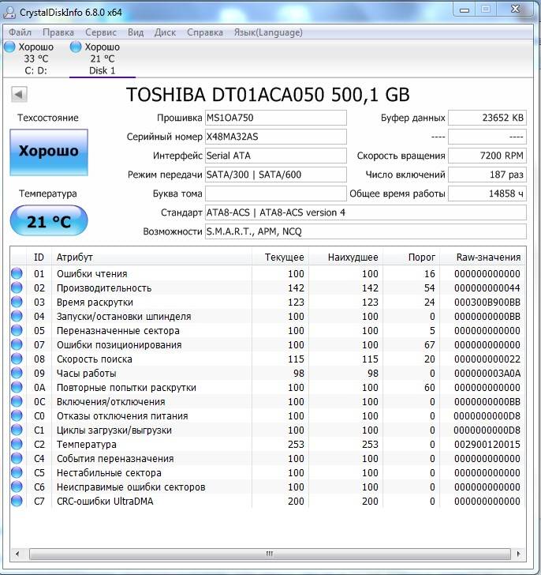Select the C: D: disk status icon
Screen dimensions: 541x575
9,47
